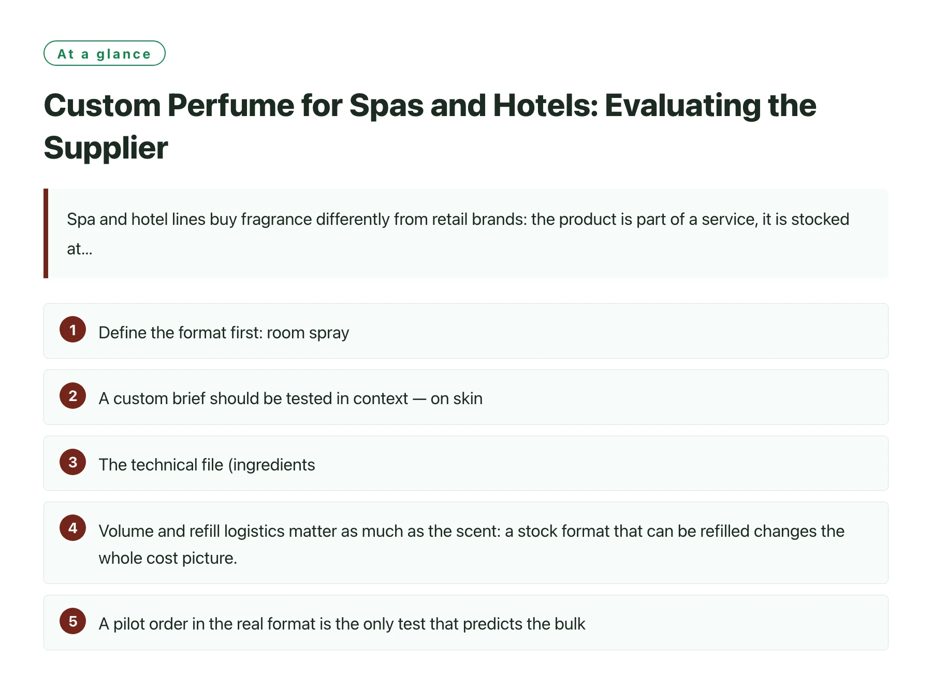Screen dimensions: 932x686
Task: Click 'predicts the bulk' in fifth item
Action: click(524, 624)
